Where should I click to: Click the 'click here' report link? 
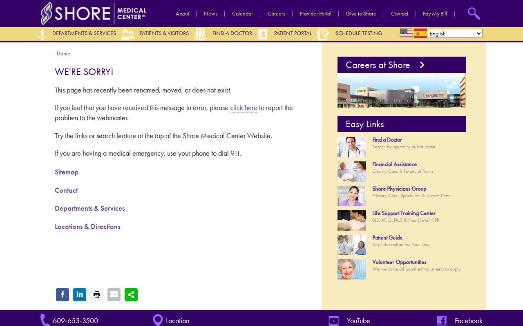tap(244, 108)
